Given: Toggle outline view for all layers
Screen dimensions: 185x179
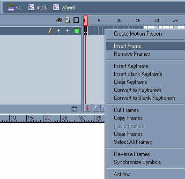Looking at the screenshot, I should coord(76,20).
